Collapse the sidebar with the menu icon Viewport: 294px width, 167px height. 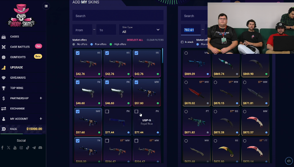(x=46, y=6)
